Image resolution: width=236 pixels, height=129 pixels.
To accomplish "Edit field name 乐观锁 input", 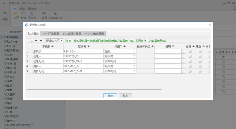I will (48, 51).
